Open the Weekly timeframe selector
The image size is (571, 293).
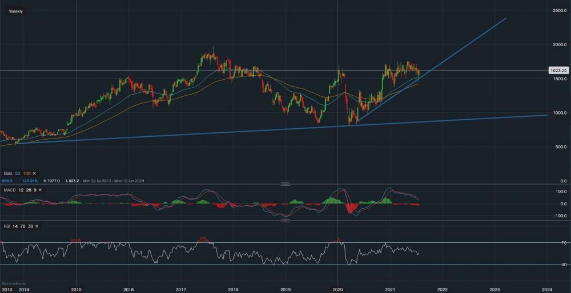[x=16, y=11]
